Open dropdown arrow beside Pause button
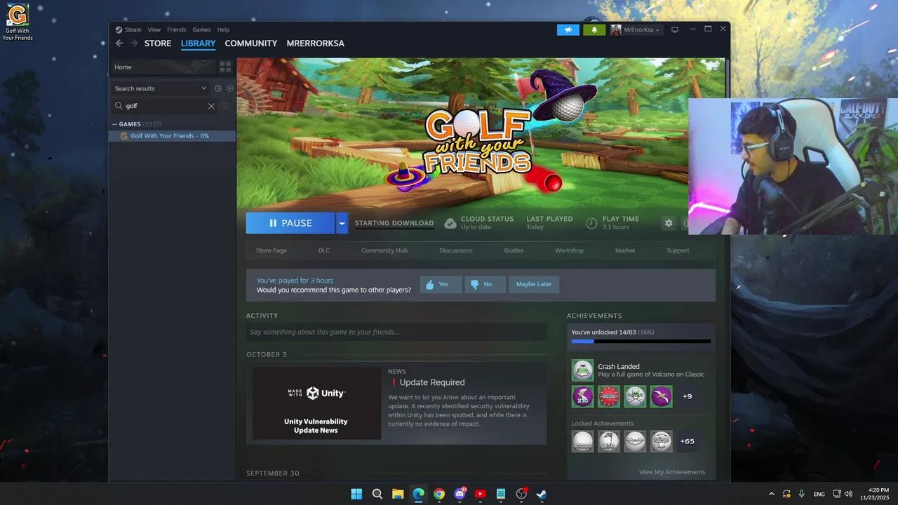Image resolution: width=898 pixels, height=505 pixels. [342, 223]
